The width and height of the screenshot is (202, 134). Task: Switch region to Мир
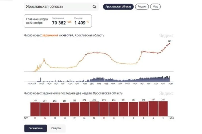155,7
